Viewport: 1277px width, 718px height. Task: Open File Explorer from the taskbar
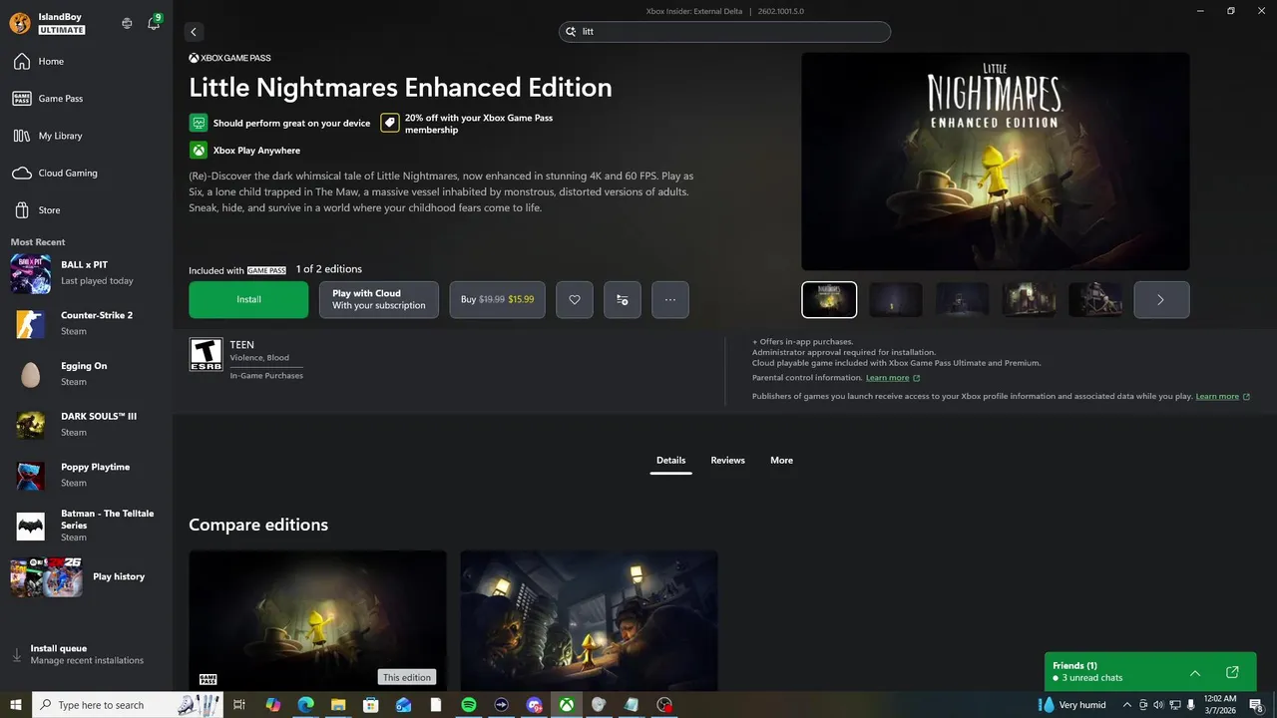coord(338,705)
